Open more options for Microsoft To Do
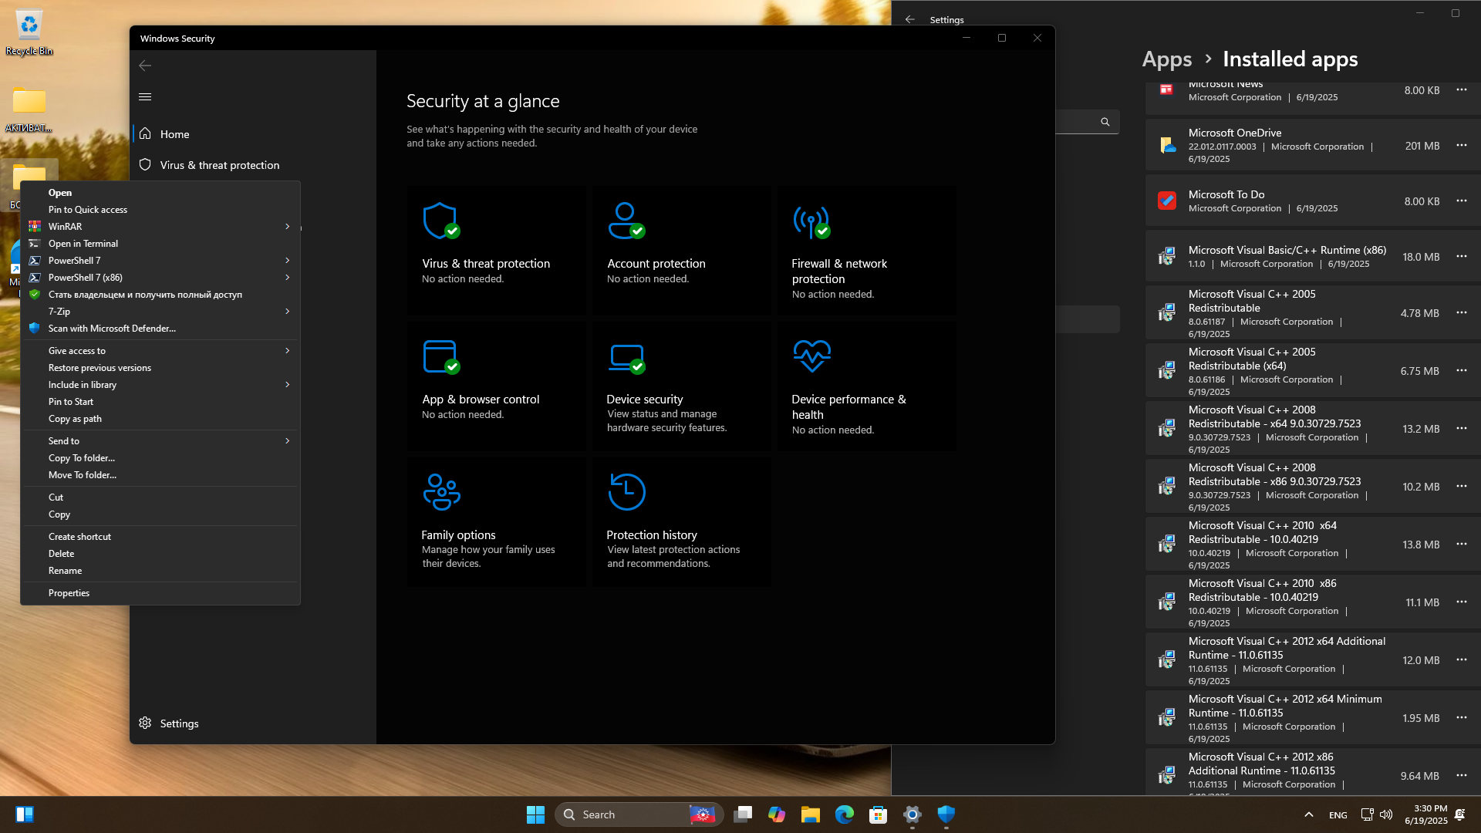 coord(1462,201)
